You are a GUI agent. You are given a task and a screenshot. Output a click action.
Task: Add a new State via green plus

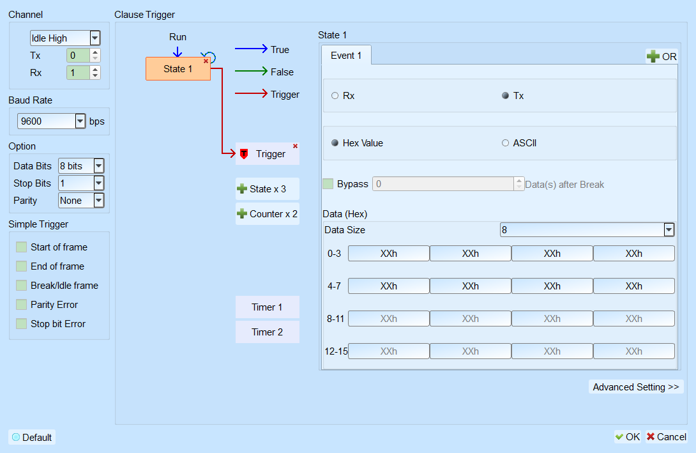click(242, 188)
